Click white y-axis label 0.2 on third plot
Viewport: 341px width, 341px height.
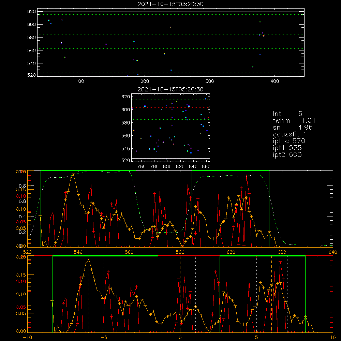23,232
